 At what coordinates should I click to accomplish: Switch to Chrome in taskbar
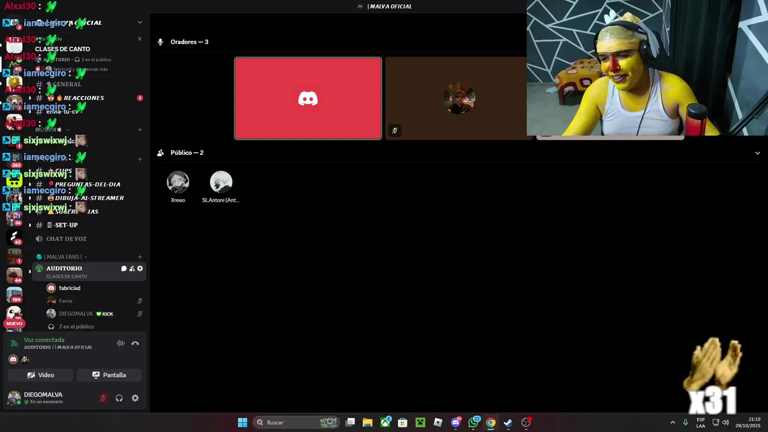click(491, 422)
